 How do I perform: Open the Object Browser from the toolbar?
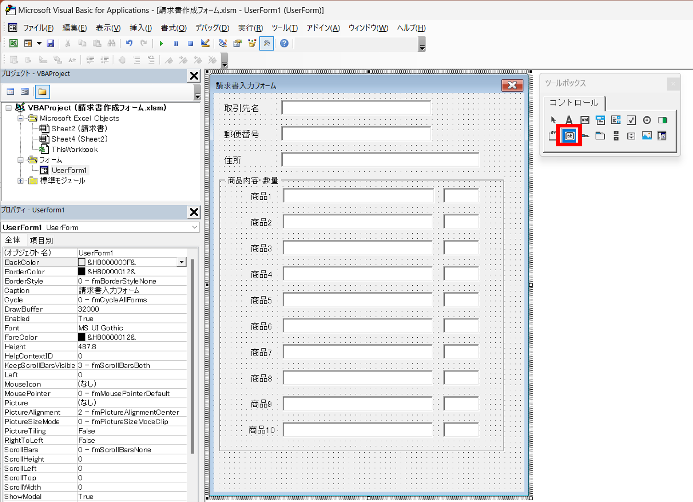click(x=252, y=43)
